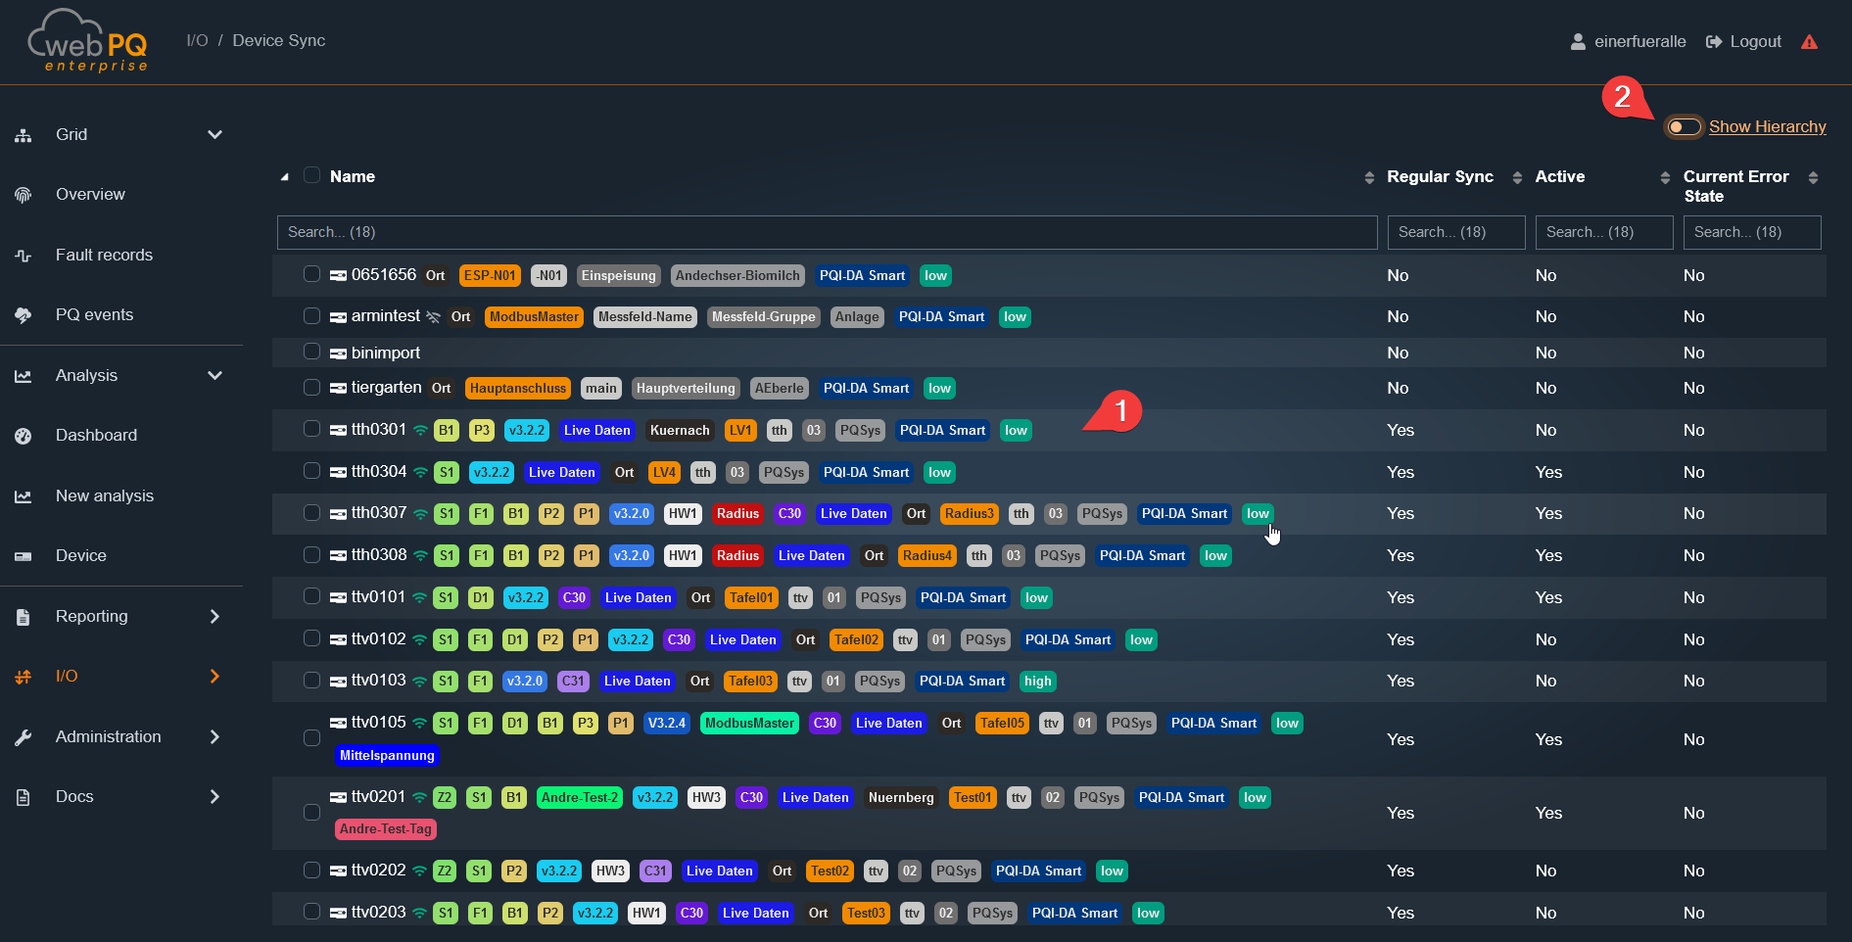Log out using the Logout link
1852x942 pixels.
tap(1744, 42)
